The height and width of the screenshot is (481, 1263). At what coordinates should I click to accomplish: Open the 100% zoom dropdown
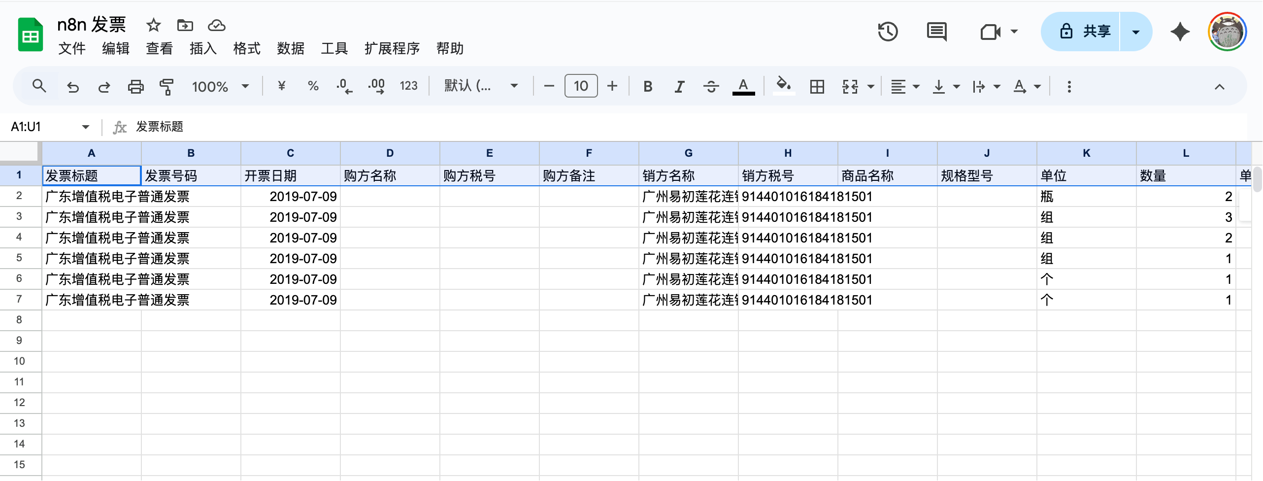click(x=220, y=87)
